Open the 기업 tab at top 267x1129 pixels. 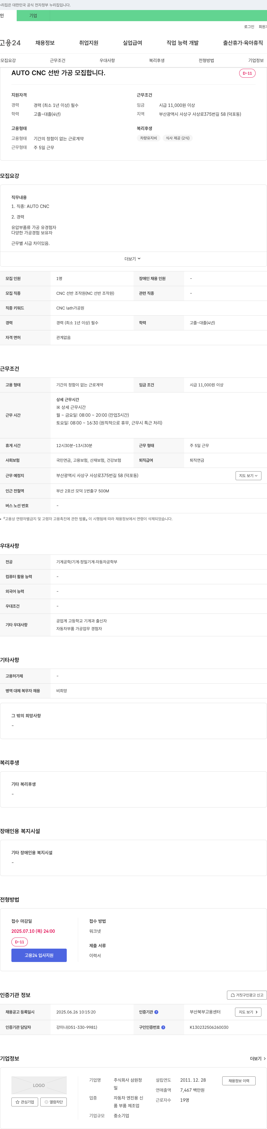pyautogui.click(x=33, y=16)
